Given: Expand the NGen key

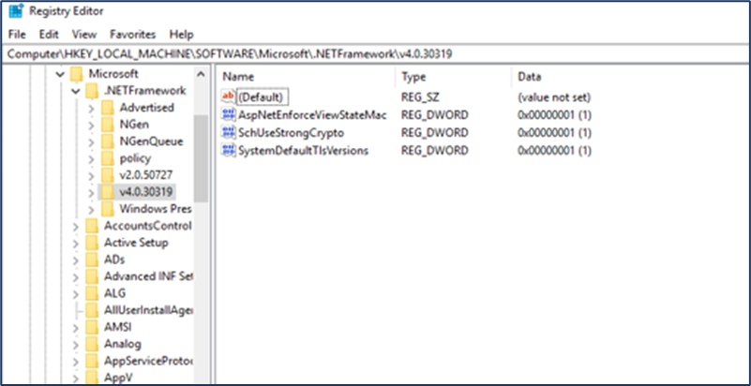Looking at the screenshot, I should tap(91, 125).
